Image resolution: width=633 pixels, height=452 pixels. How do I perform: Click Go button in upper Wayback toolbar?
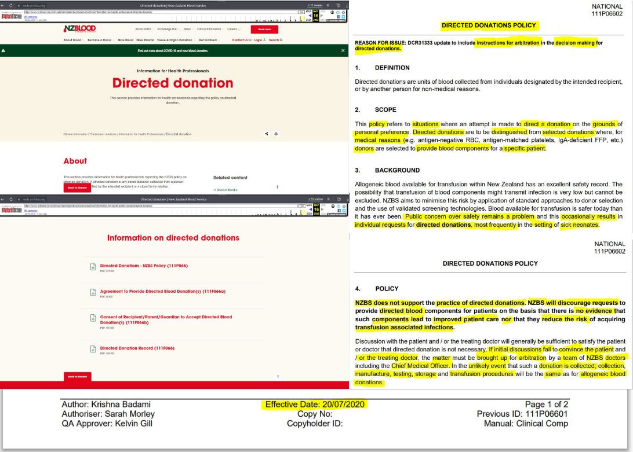pos(301,12)
